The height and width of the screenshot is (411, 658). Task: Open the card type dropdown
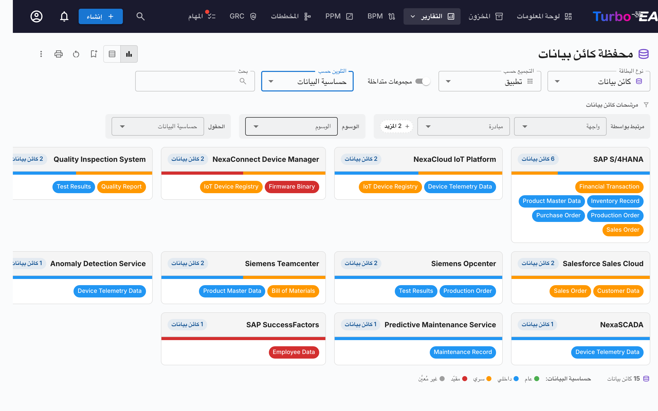[x=599, y=81]
